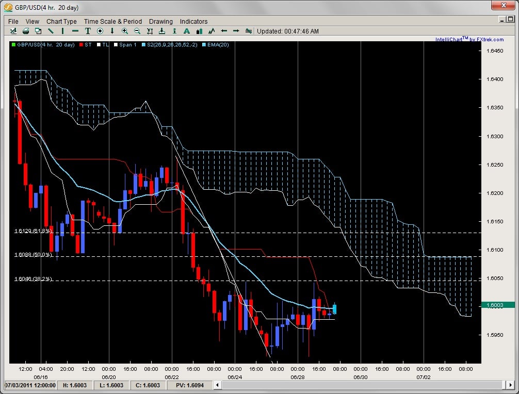Open the Time Scale & Period menu
Image resolution: width=519 pixels, height=394 pixels.
[113, 22]
